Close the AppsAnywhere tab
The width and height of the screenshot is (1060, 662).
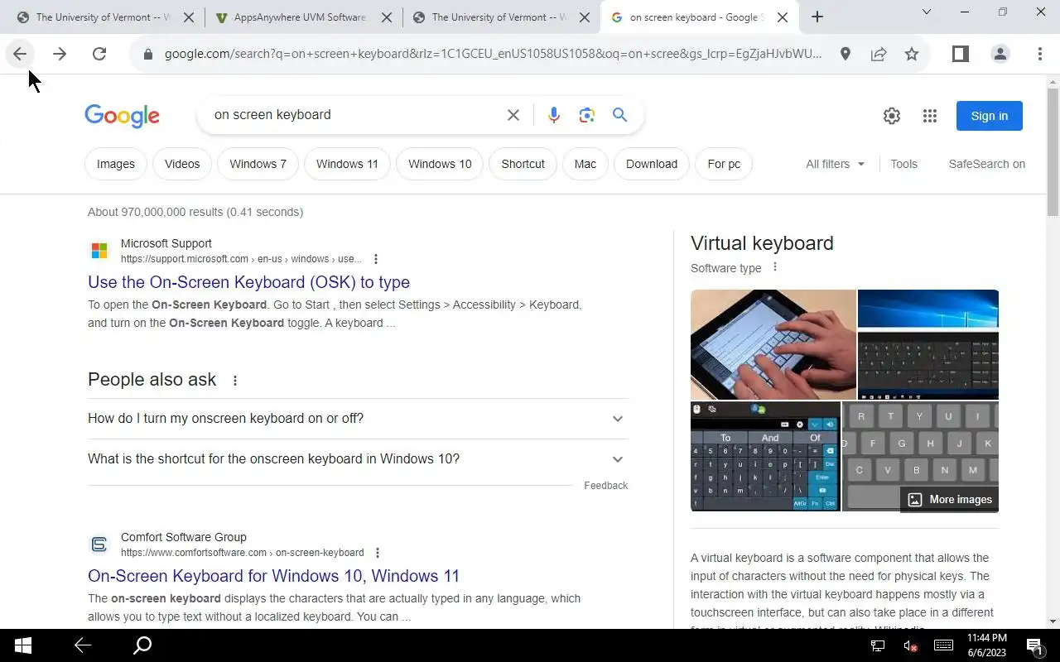pos(388,17)
